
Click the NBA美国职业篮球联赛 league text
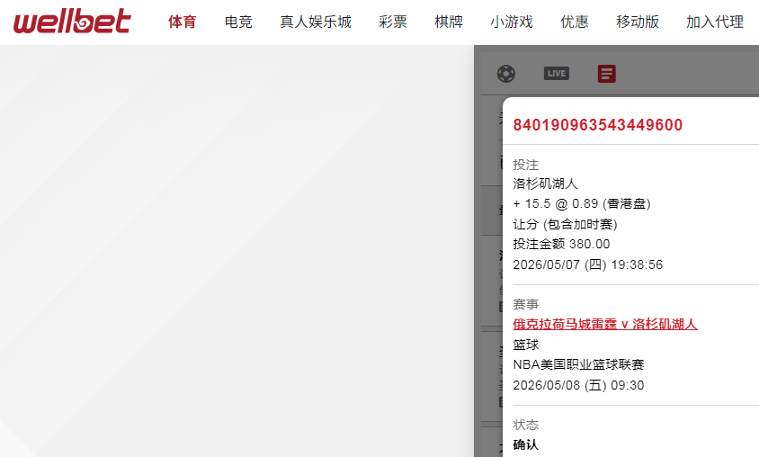click(578, 364)
